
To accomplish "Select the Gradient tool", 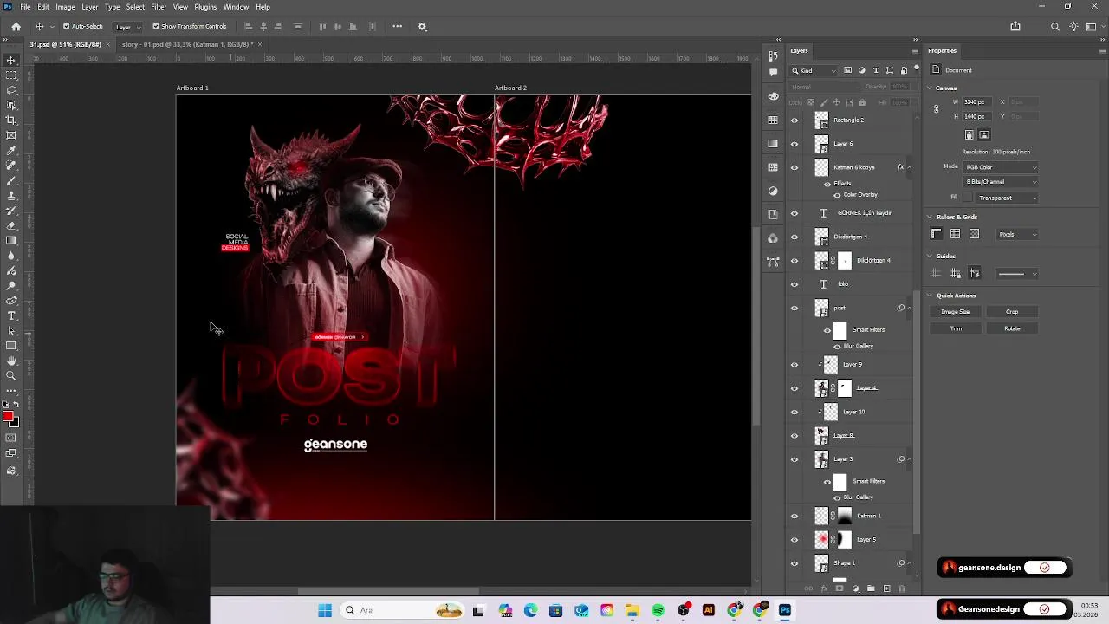I will tap(11, 240).
